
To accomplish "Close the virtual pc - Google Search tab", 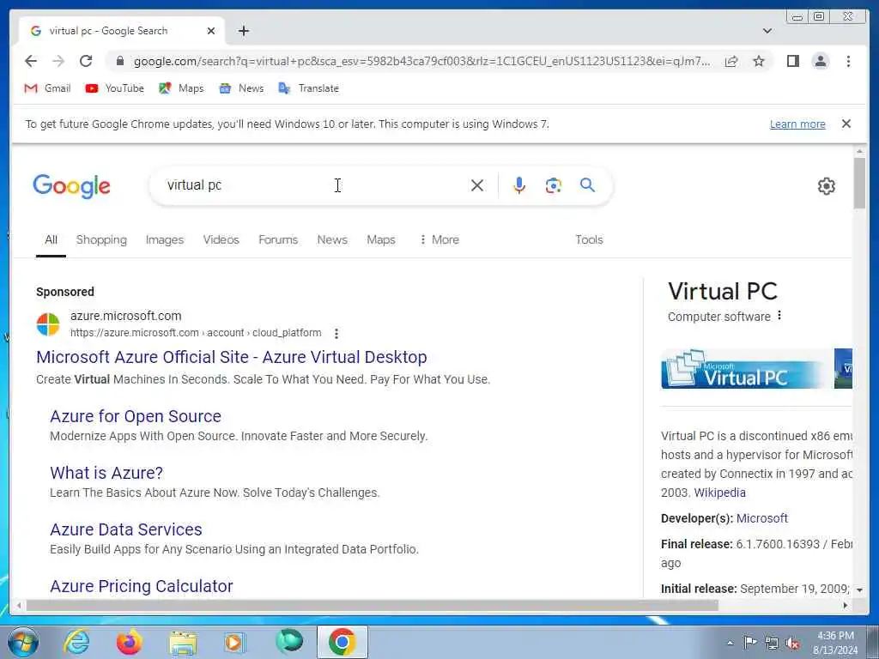I will click(x=211, y=31).
